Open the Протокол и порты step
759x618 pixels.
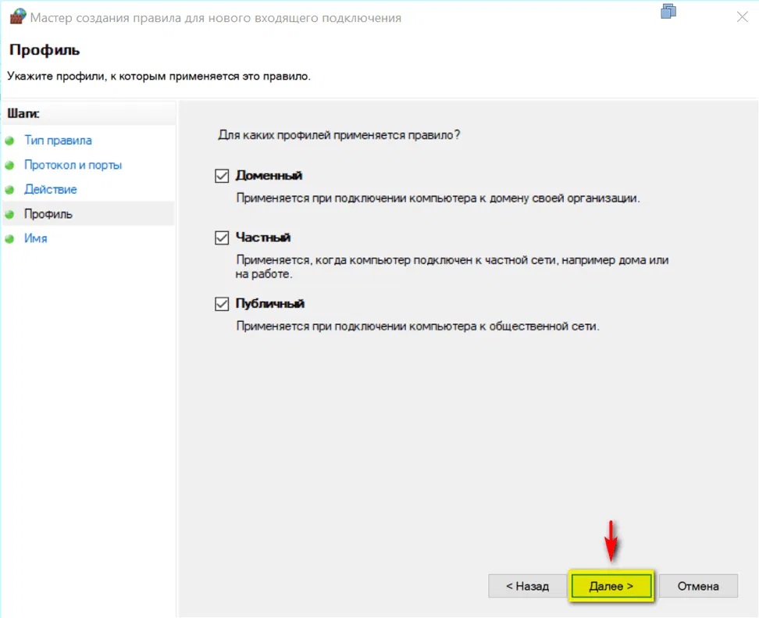[73, 165]
